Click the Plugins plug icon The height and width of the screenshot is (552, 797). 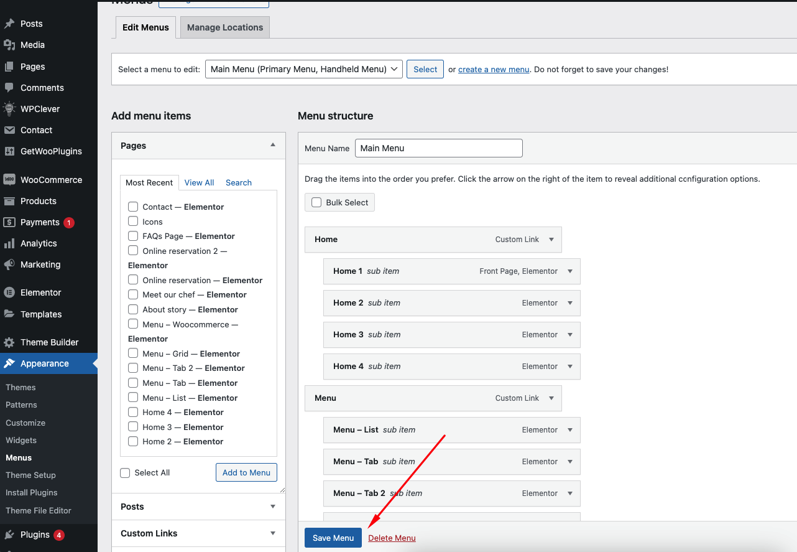9,535
